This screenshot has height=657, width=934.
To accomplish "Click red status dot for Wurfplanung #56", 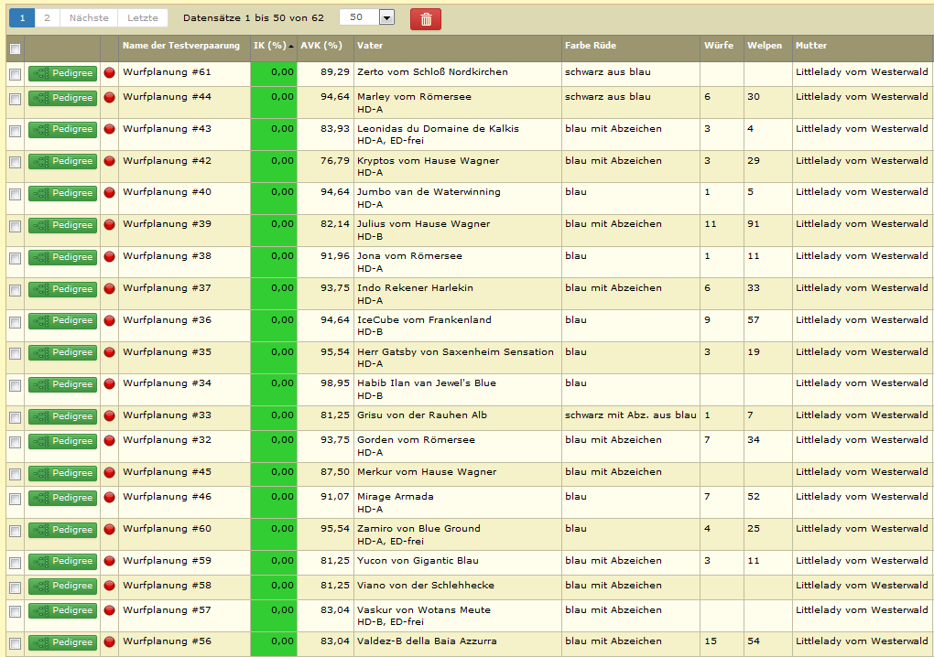I will [110, 641].
